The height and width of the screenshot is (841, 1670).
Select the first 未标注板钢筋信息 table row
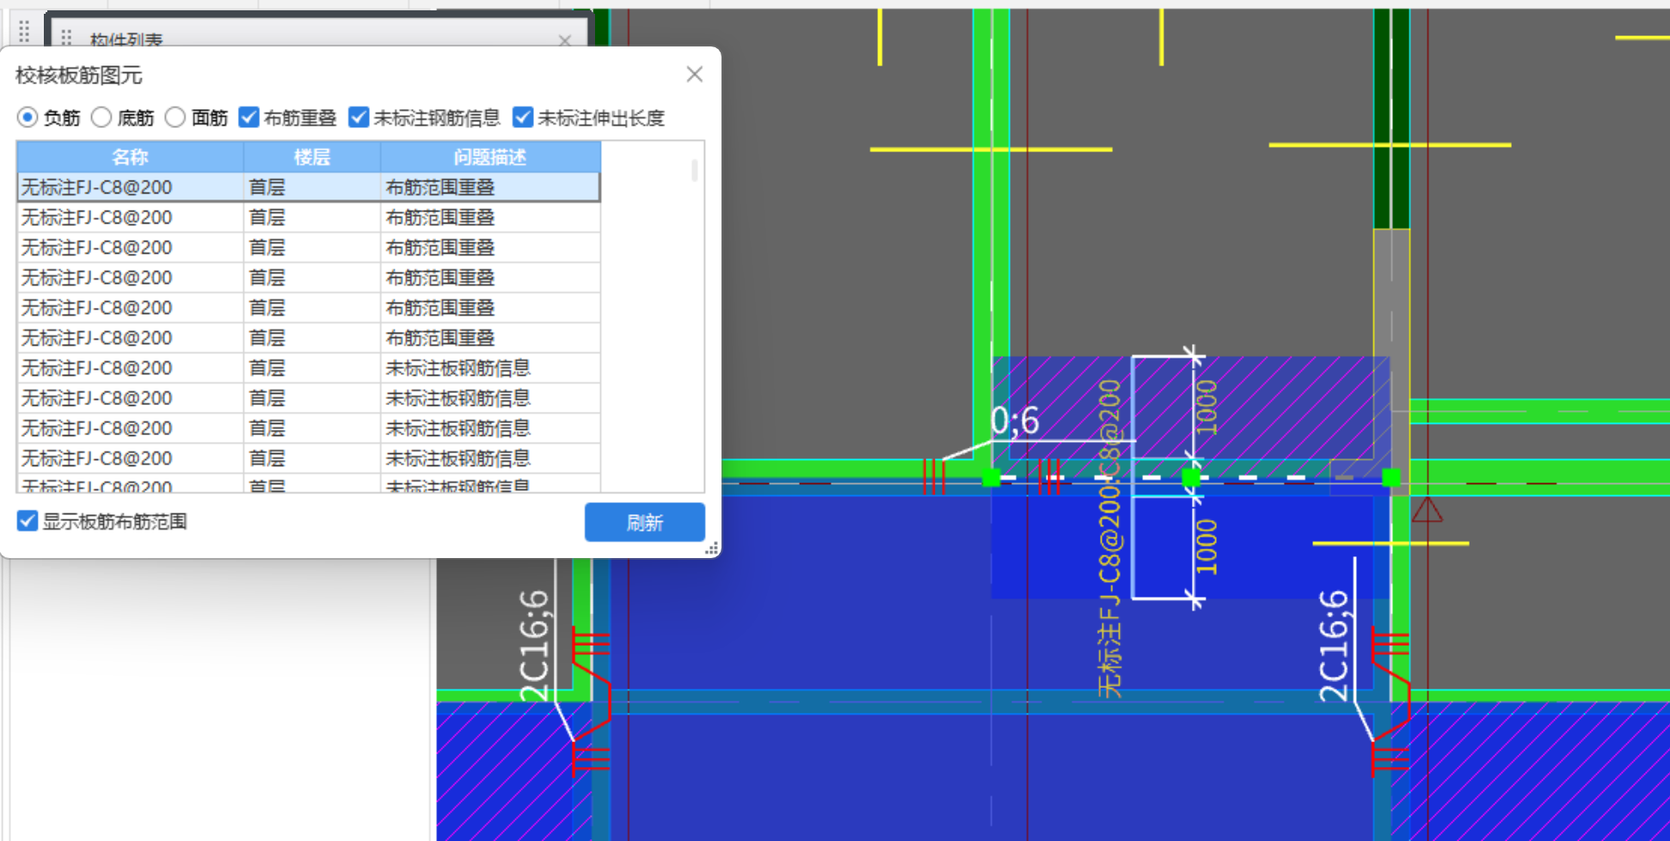(309, 368)
